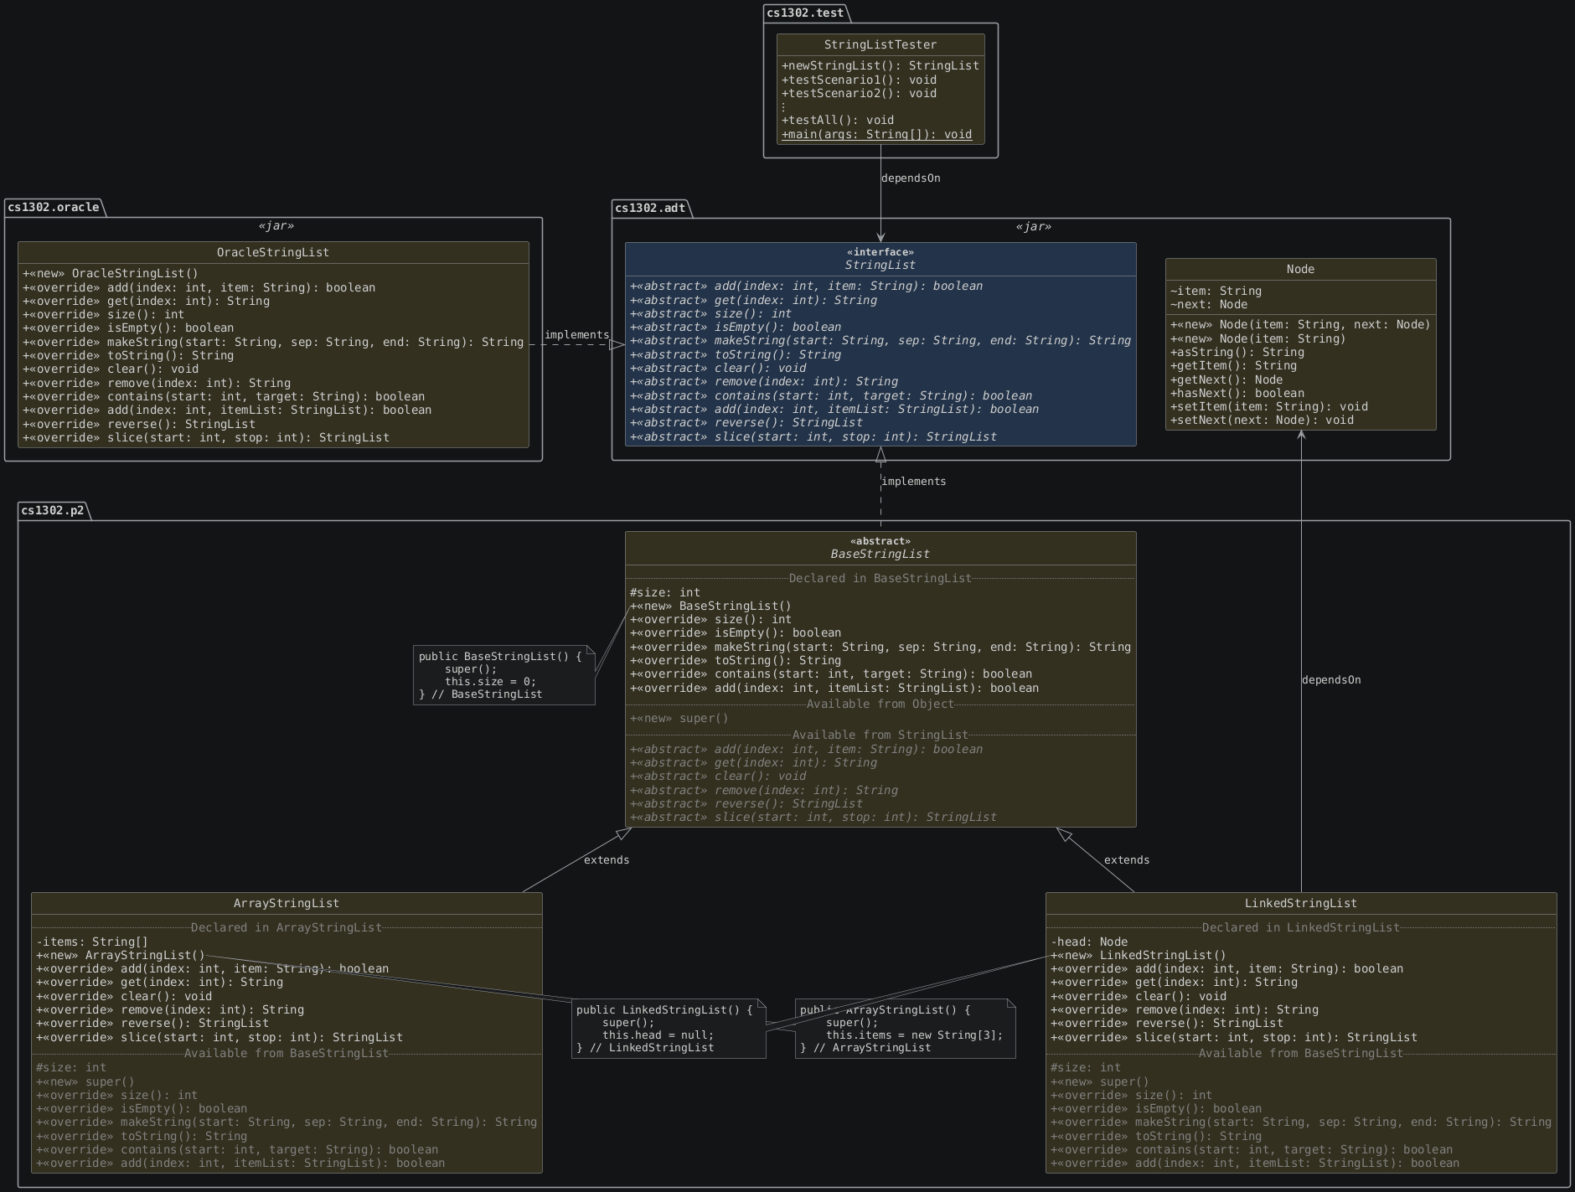
Task: Click the extends label near LinkedStringList arrow
Action: [1127, 860]
